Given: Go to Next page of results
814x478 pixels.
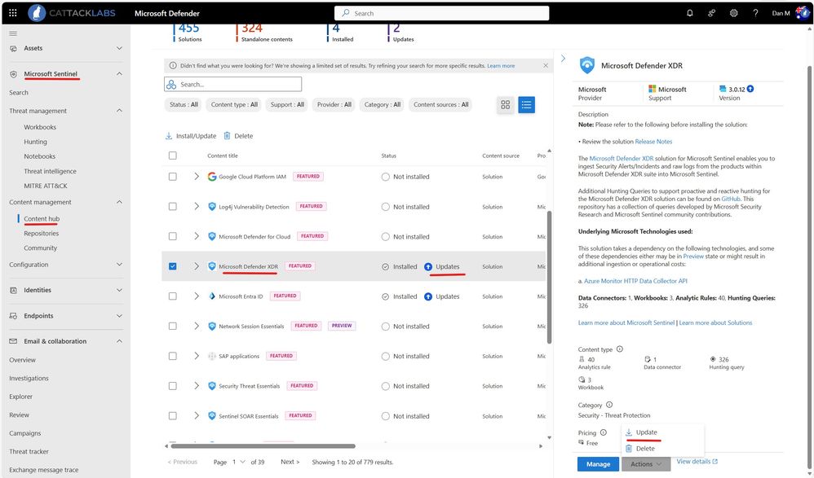Looking at the screenshot, I should click(x=290, y=462).
